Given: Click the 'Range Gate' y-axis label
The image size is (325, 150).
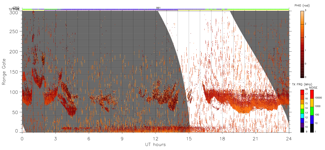Looking at the screenshot, I should click(4, 72).
